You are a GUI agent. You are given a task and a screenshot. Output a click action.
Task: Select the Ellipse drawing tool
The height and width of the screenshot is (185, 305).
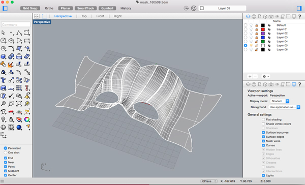tap(11, 41)
